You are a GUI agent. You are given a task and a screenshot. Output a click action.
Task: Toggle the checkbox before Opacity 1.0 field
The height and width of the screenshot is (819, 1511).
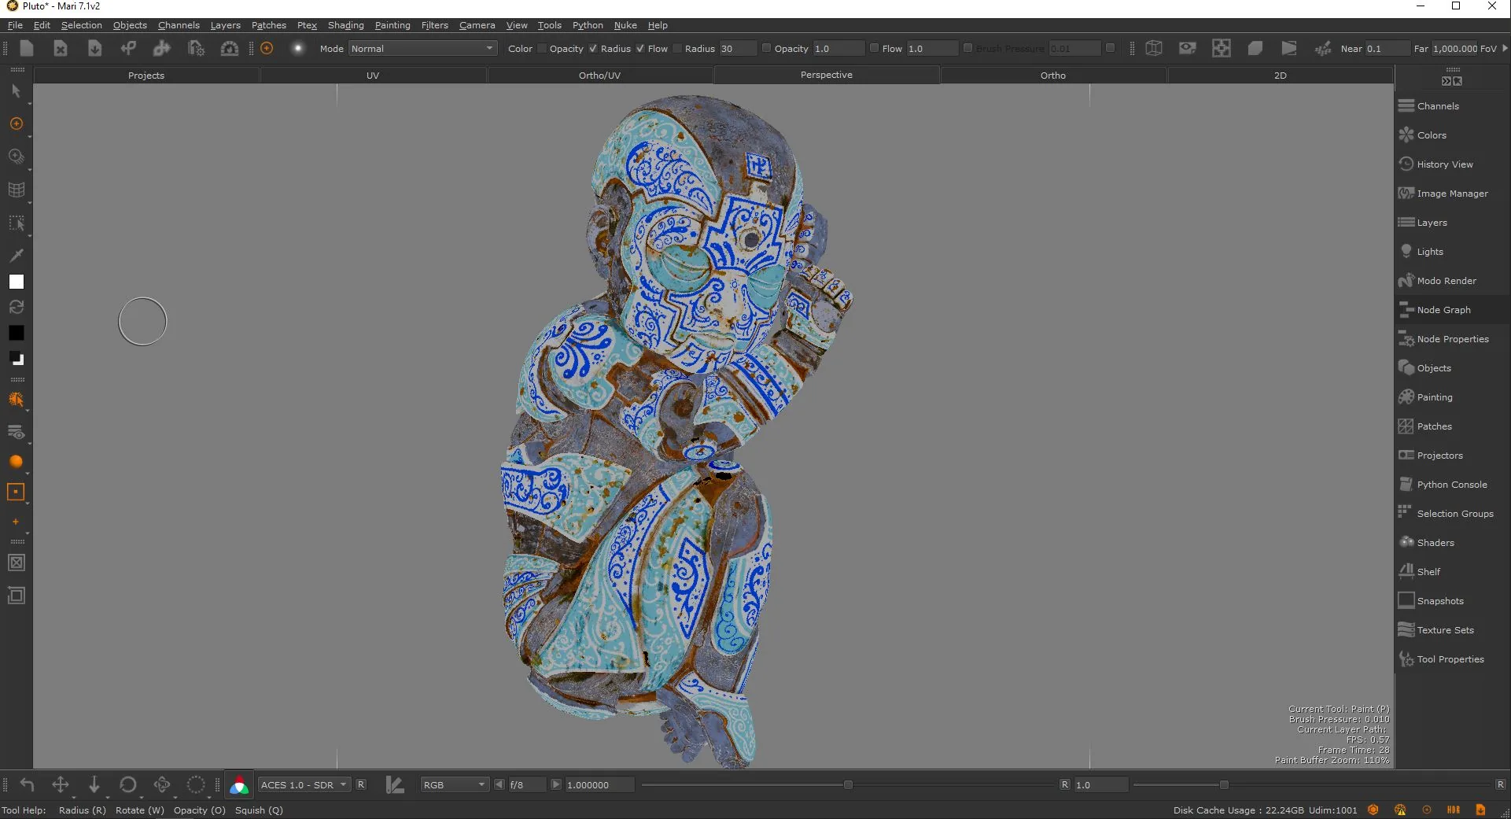(x=766, y=49)
